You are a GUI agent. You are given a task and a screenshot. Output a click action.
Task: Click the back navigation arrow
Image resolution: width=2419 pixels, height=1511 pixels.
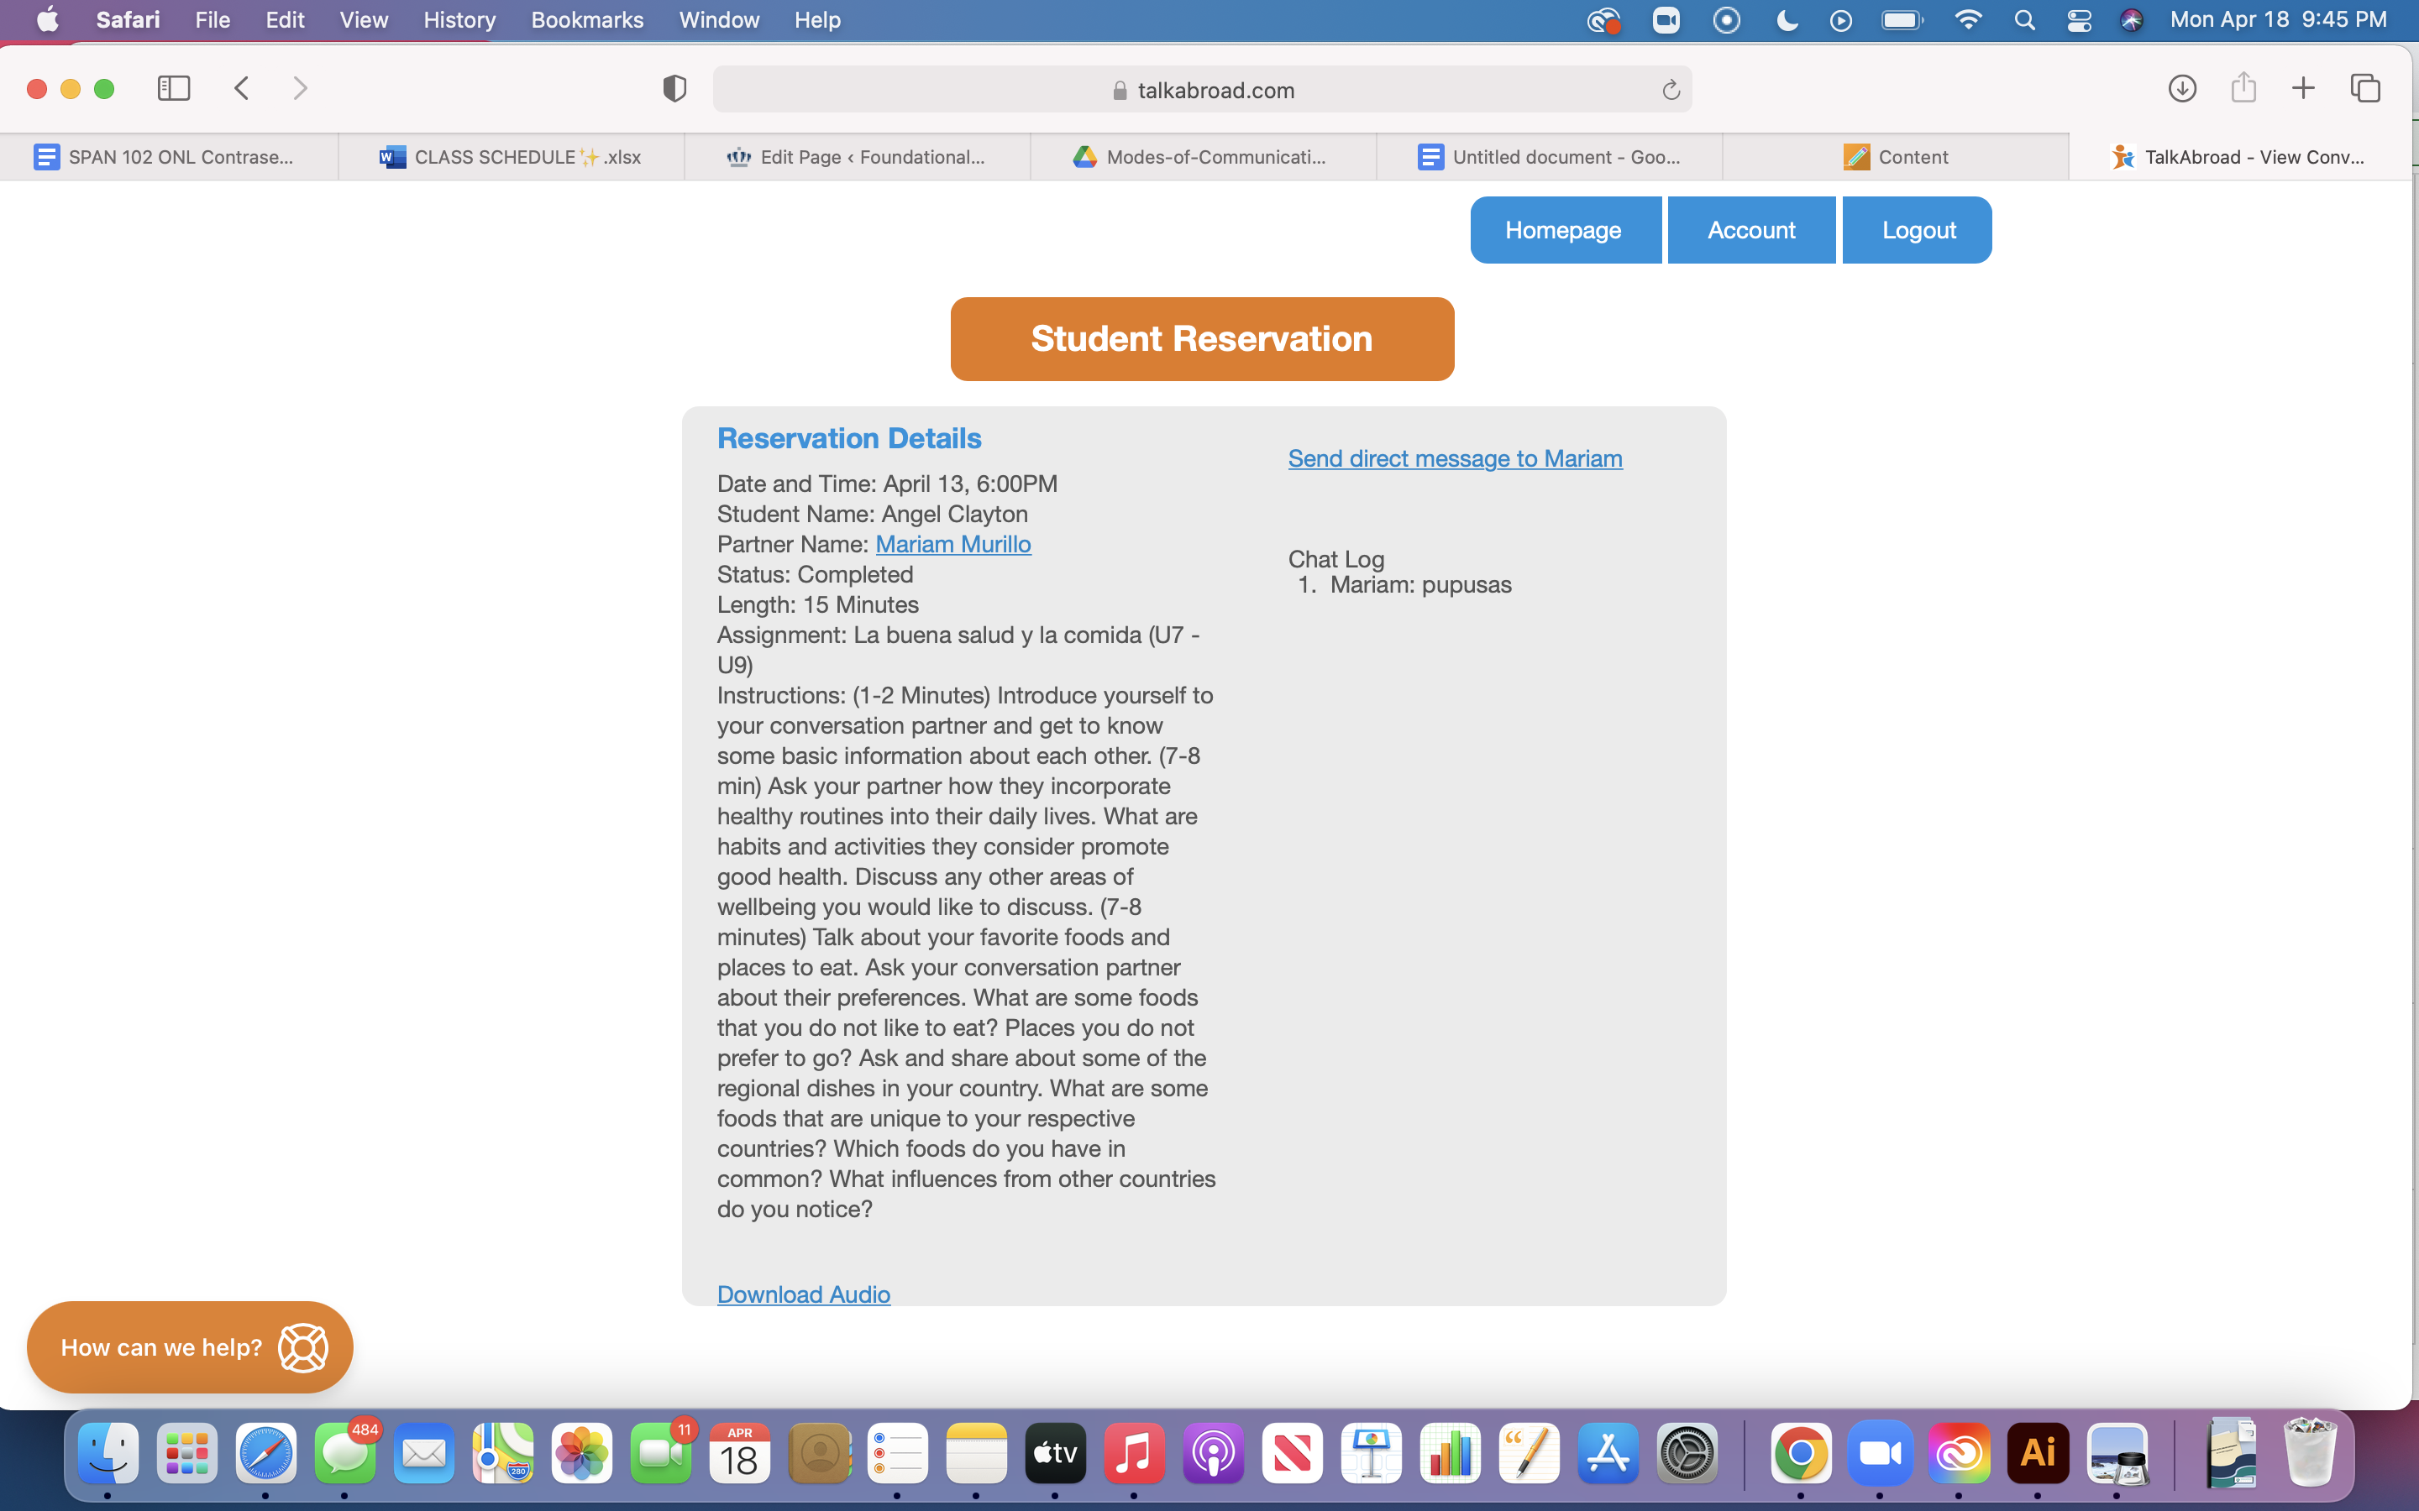[242, 89]
